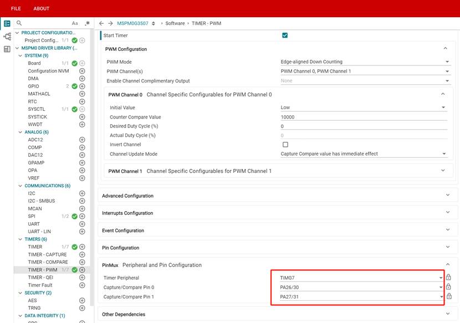Select TIMER - CAPTURE in the tree
Viewport: 460px width, 323px height.
[48, 254]
